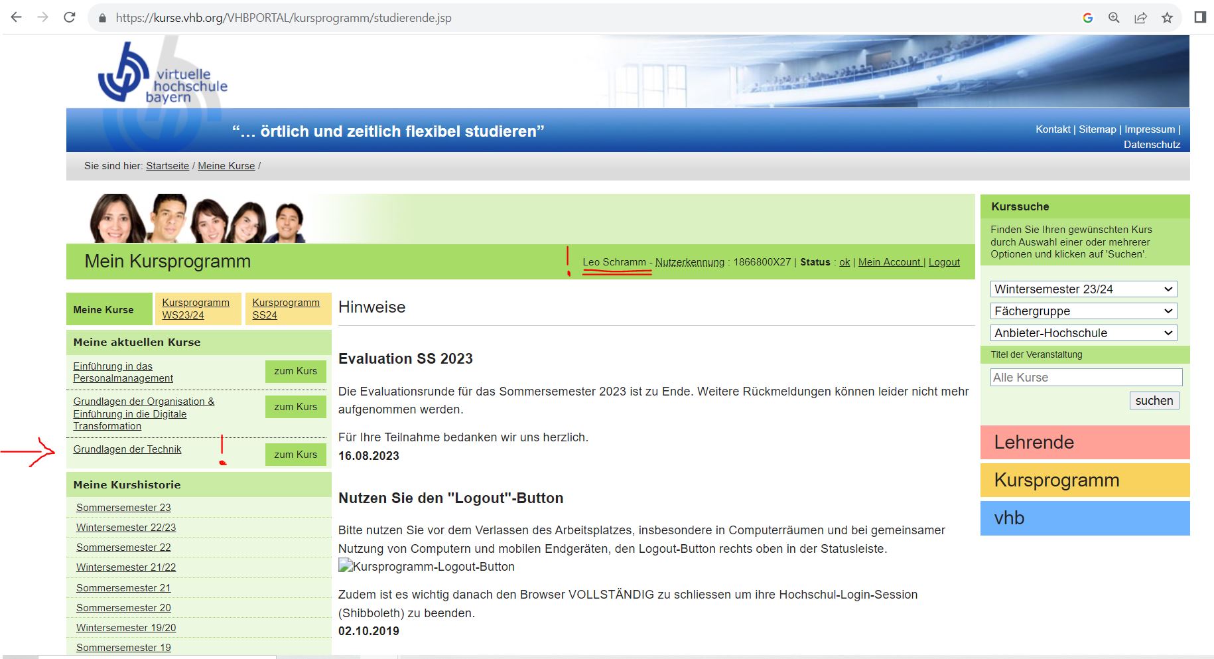The height and width of the screenshot is (659, 1214).
Task: Click the Alle Kurse title search field
Action: (1086, 378)
